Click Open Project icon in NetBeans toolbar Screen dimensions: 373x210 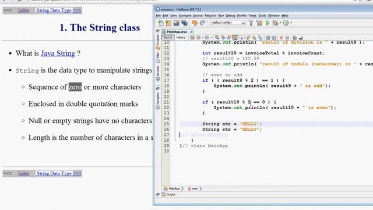click(x=177, y=23)
